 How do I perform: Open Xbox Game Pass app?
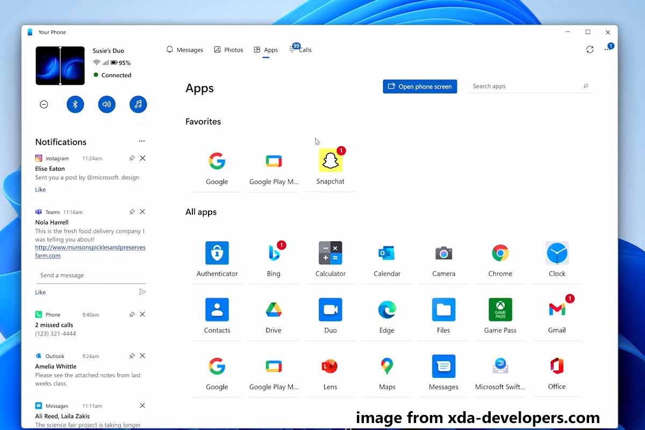[x=500, y=317]
